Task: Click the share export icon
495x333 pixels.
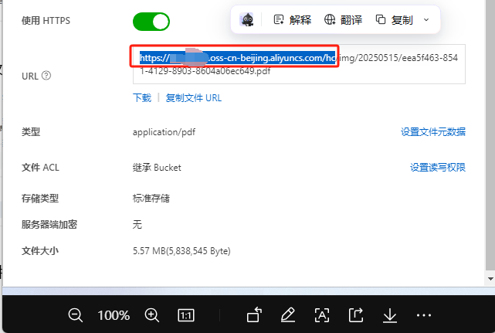Action: point(356,314)
